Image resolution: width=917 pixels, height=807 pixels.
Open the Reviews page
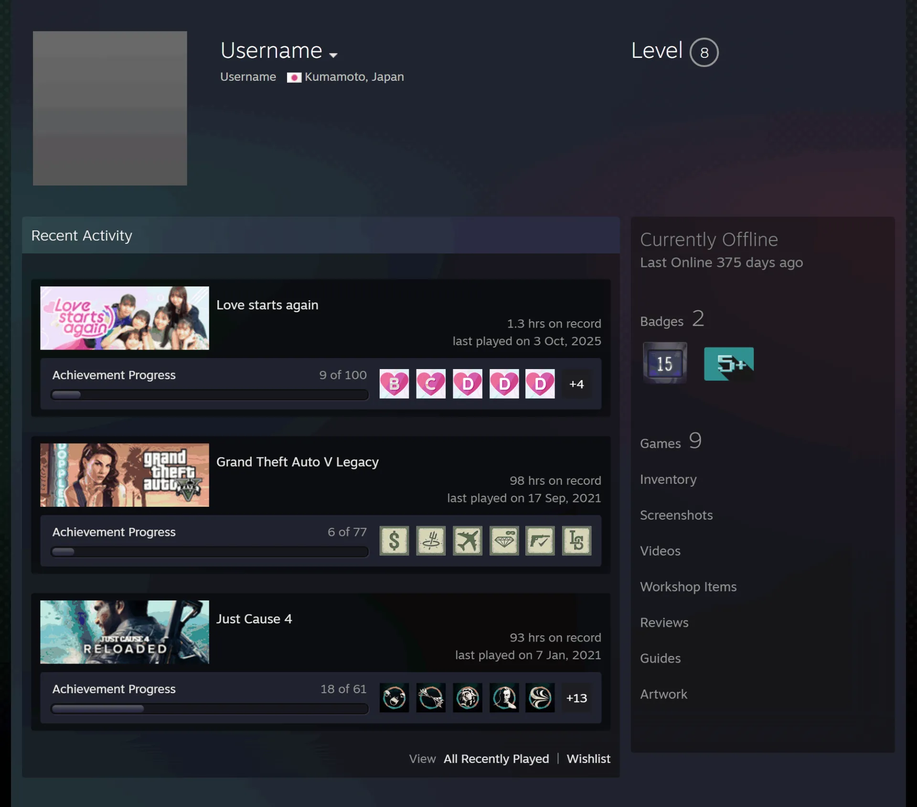[664, 622]
